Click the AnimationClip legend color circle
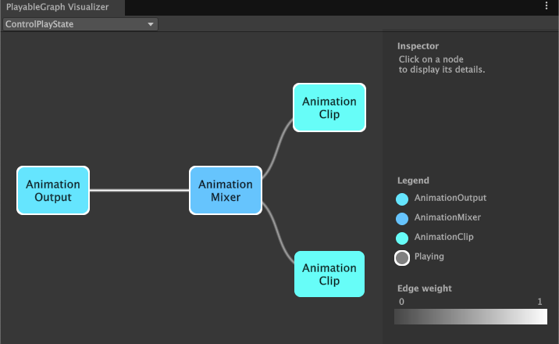559x344 pixels. (x=403, y=238)
